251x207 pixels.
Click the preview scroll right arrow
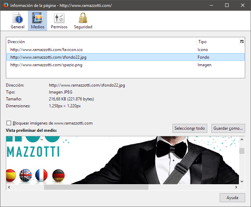click(x=236, y=187)
